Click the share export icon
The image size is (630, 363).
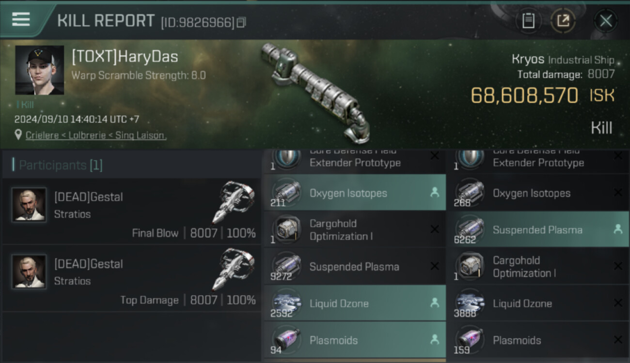(x=563, y=21)
